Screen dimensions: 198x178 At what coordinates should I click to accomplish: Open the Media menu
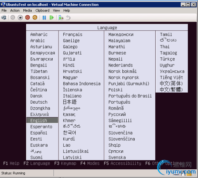point(27,11)
